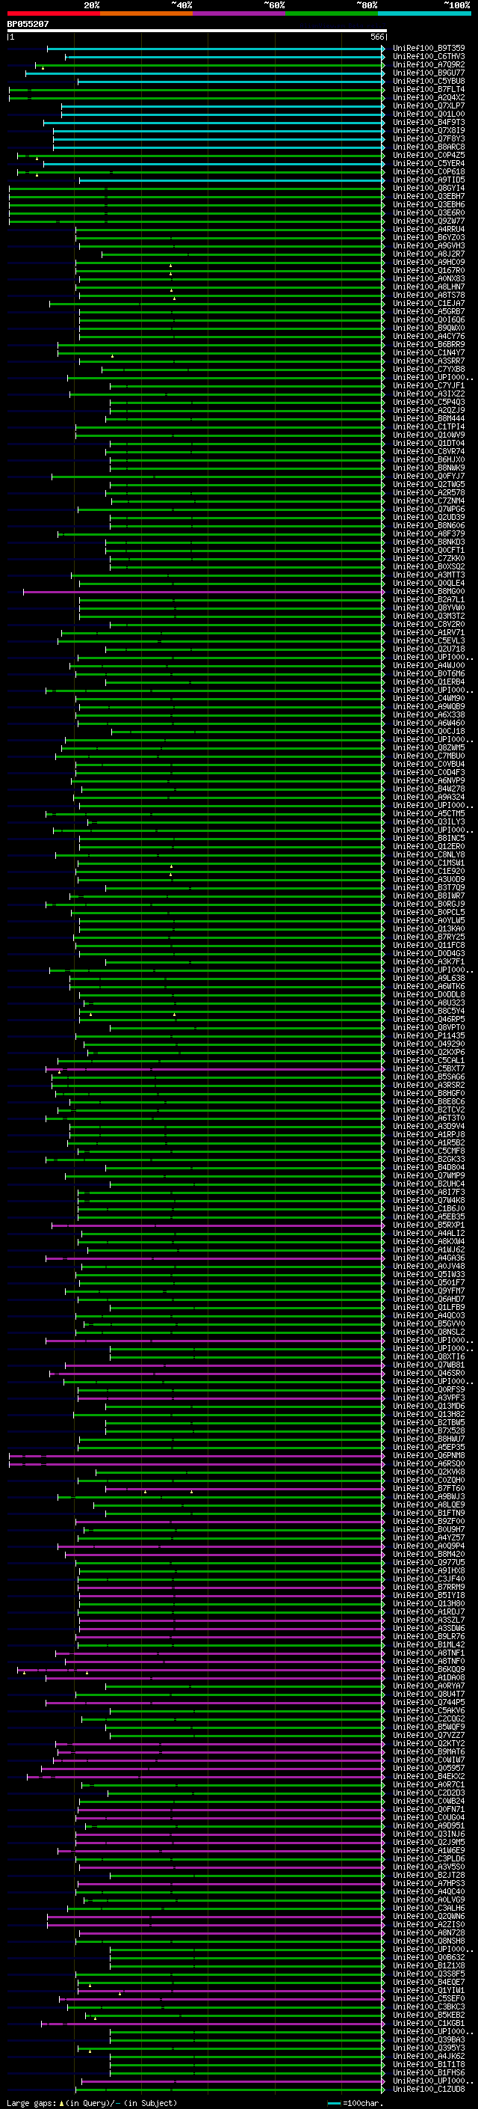This screenshot has width=478, height=2109.
Task: Pick the UniRef100_A9A324 hit name
Action: pos(429,798)
